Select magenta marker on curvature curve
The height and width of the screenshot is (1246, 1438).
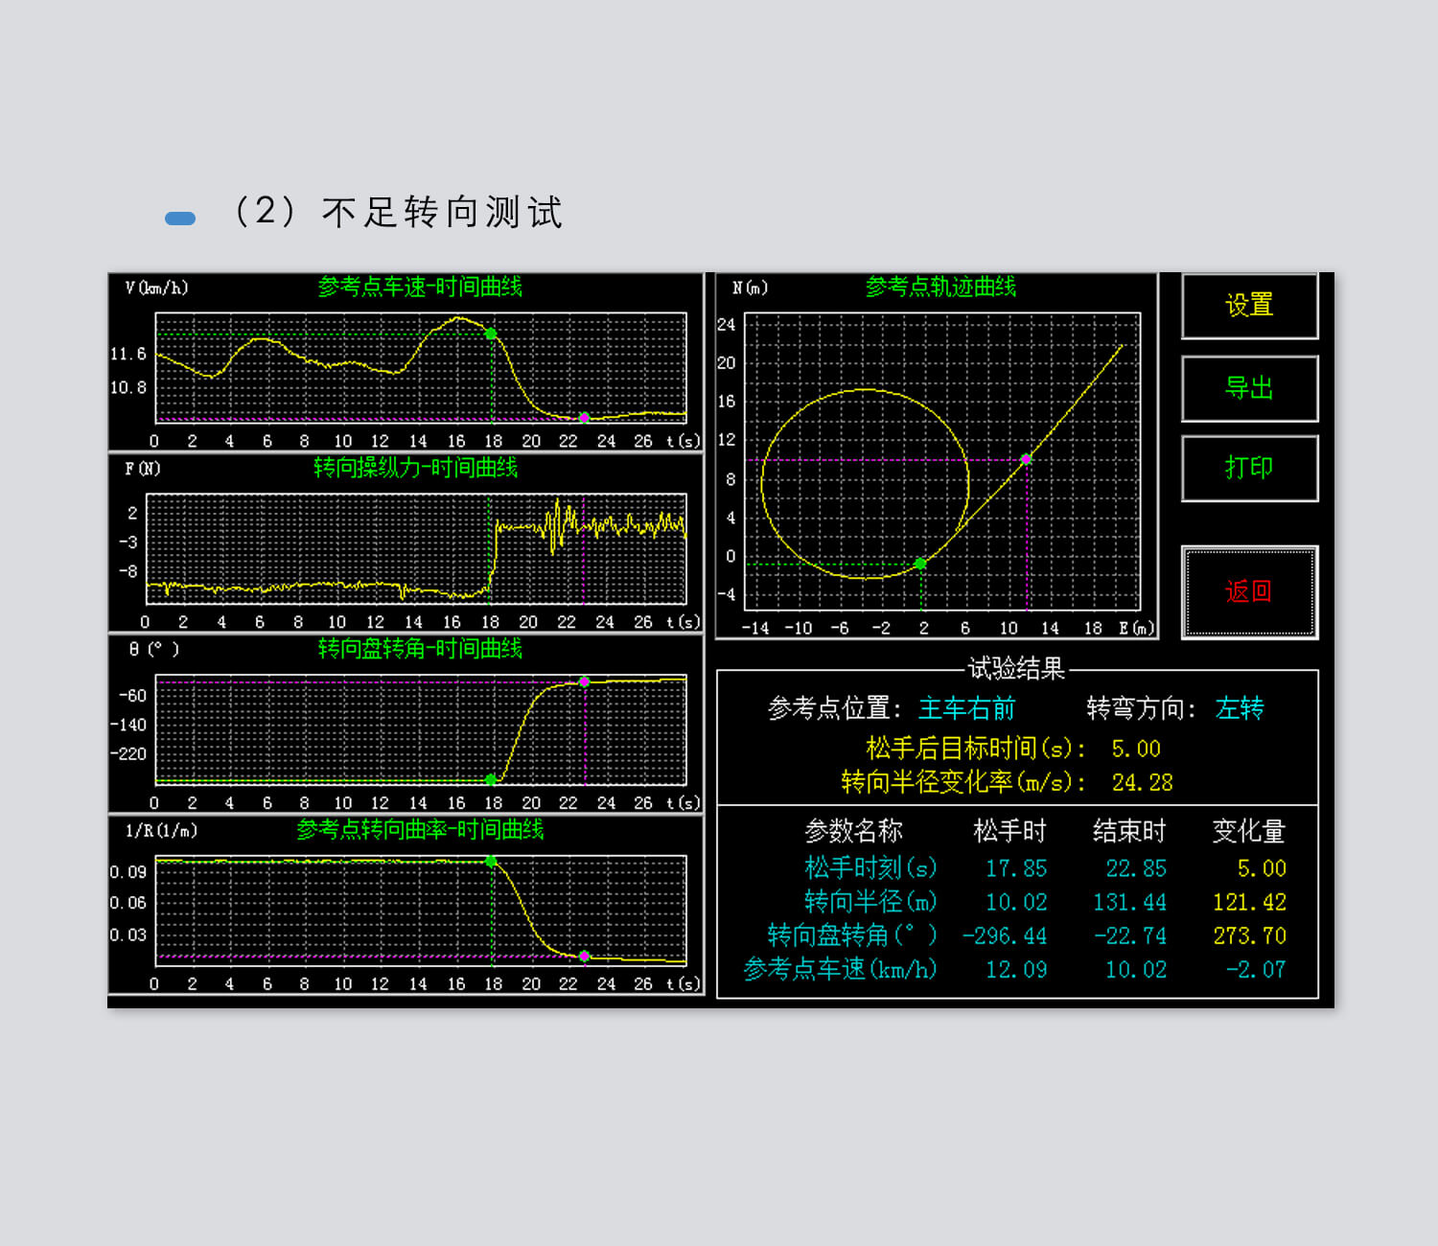585,957
